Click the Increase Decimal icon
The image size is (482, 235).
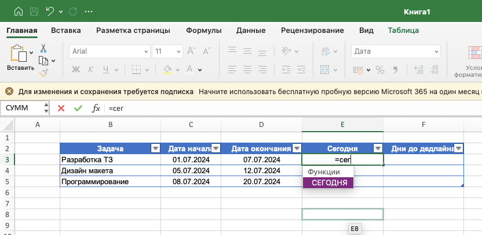pyautogui.click(x=418, y=70)
